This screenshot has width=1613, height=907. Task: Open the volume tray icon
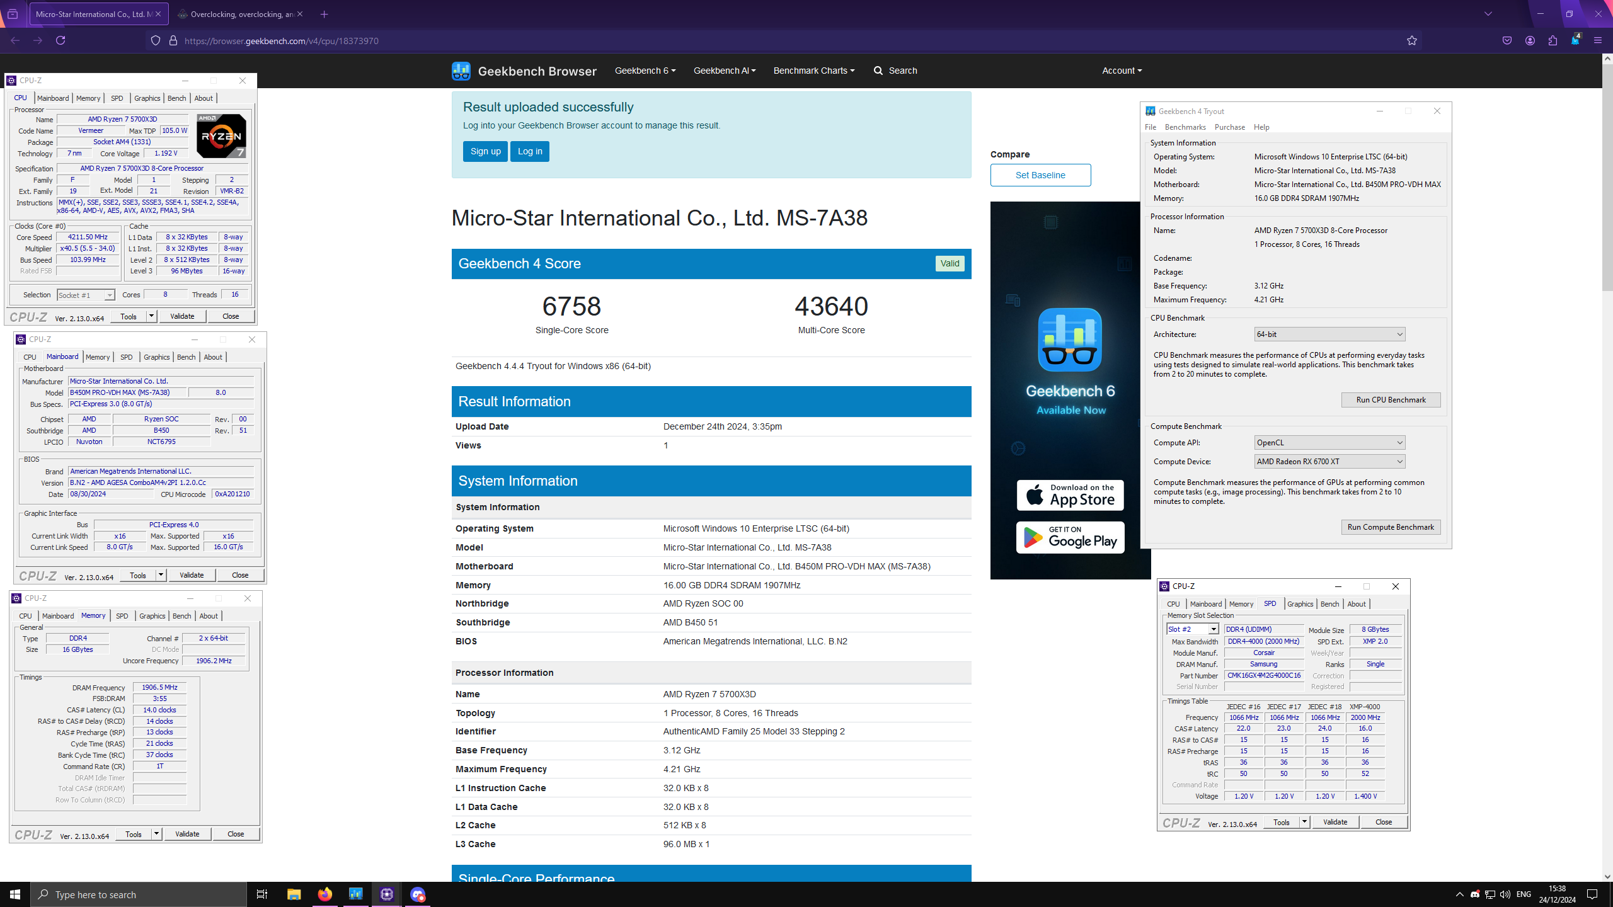1505,894
